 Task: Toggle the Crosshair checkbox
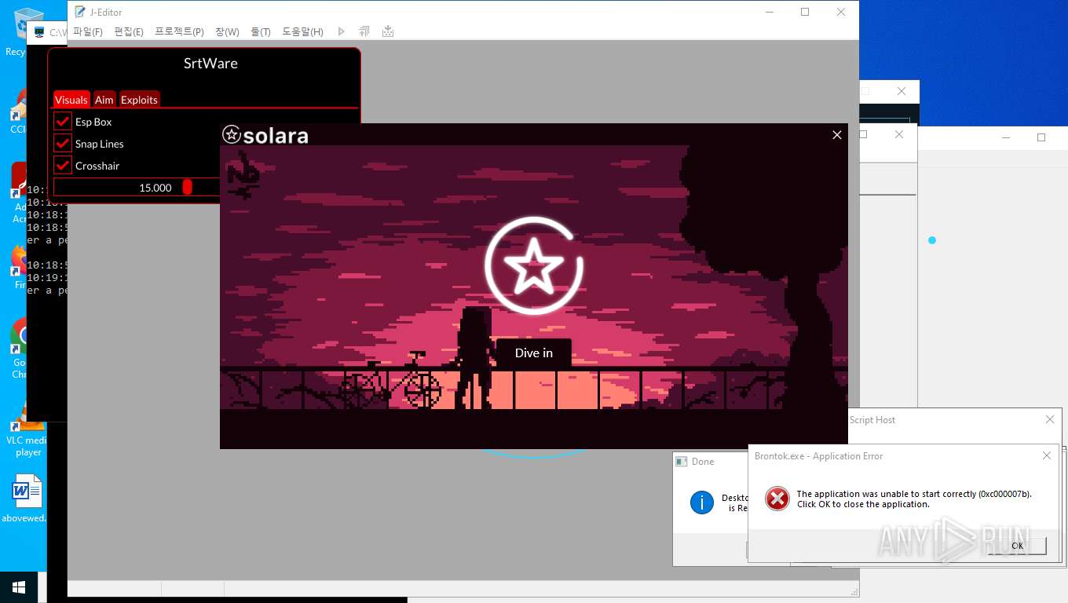(x=63, y=166)
